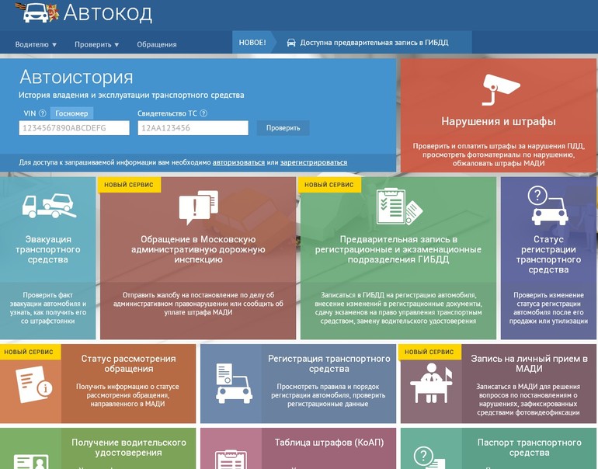Click the description 'Проверить изменение статуса регистрации'
The width and height of the screenshot is (598, 469).
[x=548, y=308]
